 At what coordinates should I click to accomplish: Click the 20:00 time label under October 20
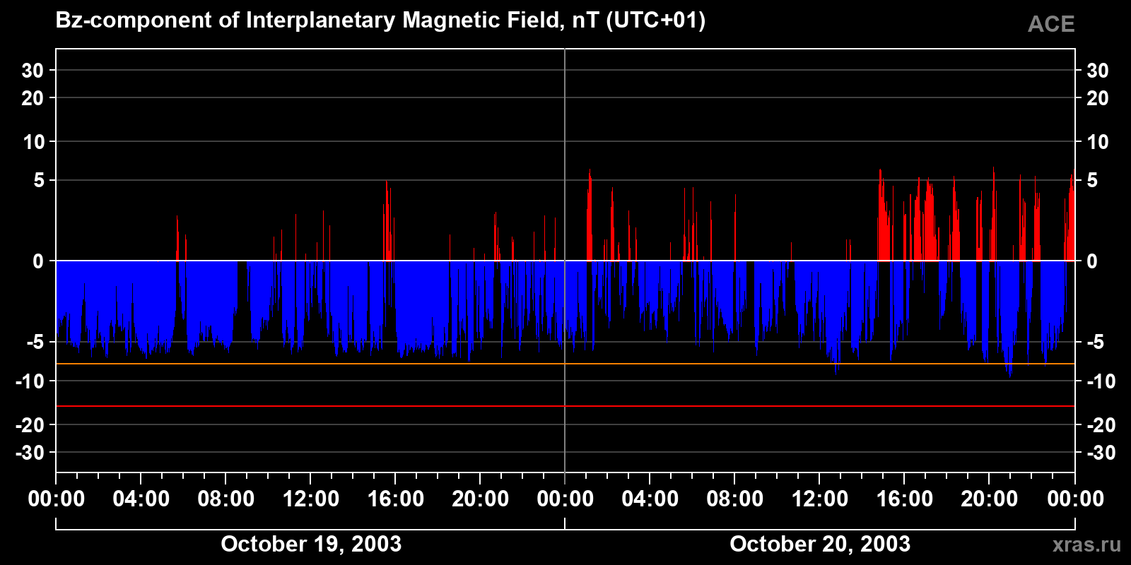coord(990,499)
